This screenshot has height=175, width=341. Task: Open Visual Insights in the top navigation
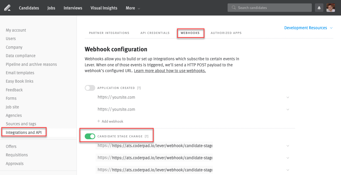tap(104, 8)
